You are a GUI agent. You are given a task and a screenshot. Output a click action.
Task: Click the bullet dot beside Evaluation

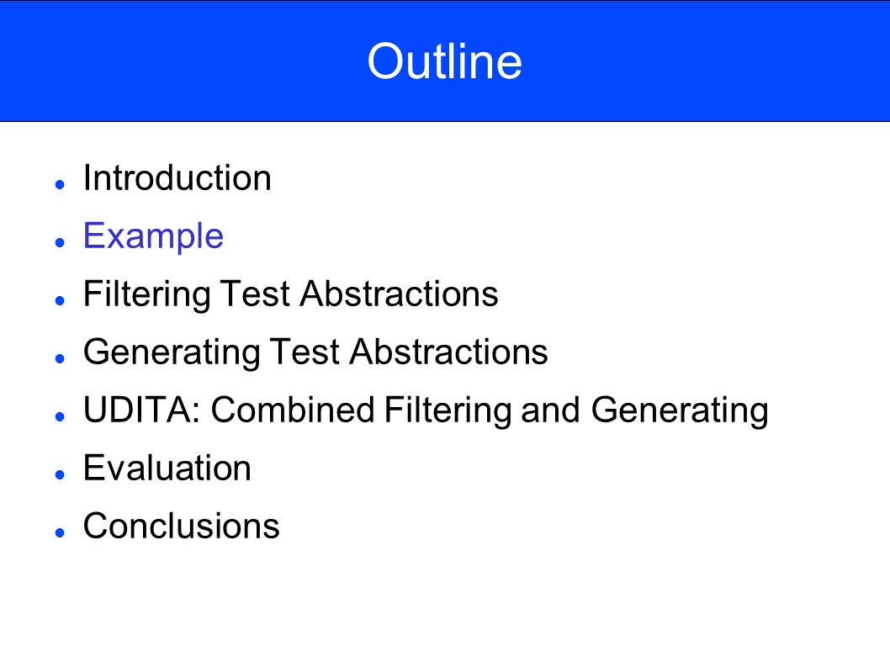tap(61, 474)
